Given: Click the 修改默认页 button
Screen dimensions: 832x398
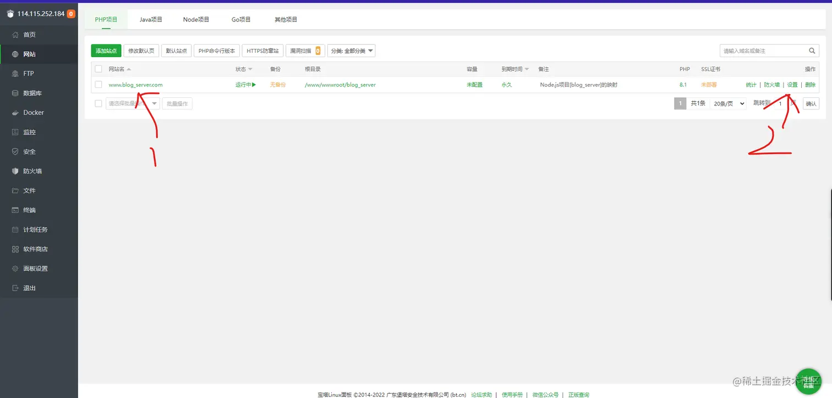Looking at the screenshot, I should tap(141, 51).
